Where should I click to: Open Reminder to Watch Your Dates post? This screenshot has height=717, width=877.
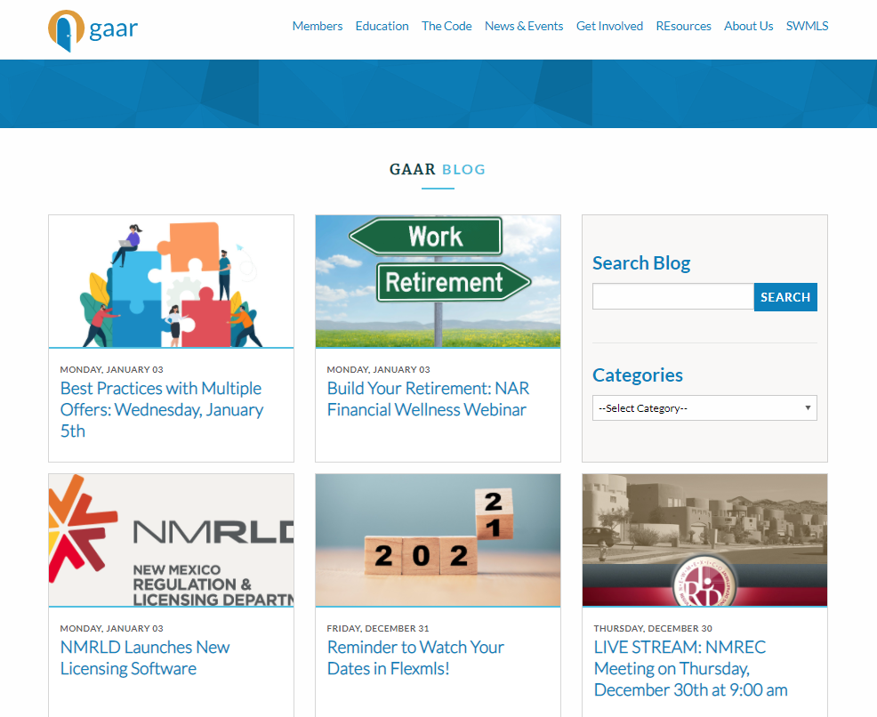[x=415, y=657]
